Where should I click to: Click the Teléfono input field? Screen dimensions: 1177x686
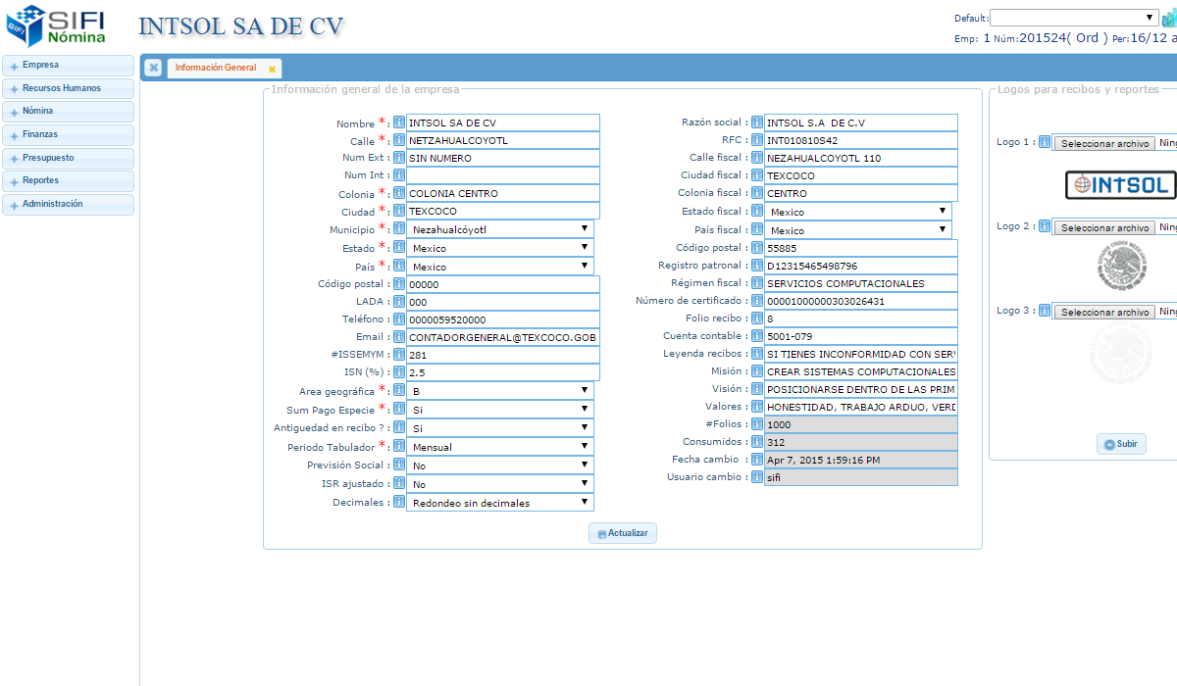[x=502, y=318]
